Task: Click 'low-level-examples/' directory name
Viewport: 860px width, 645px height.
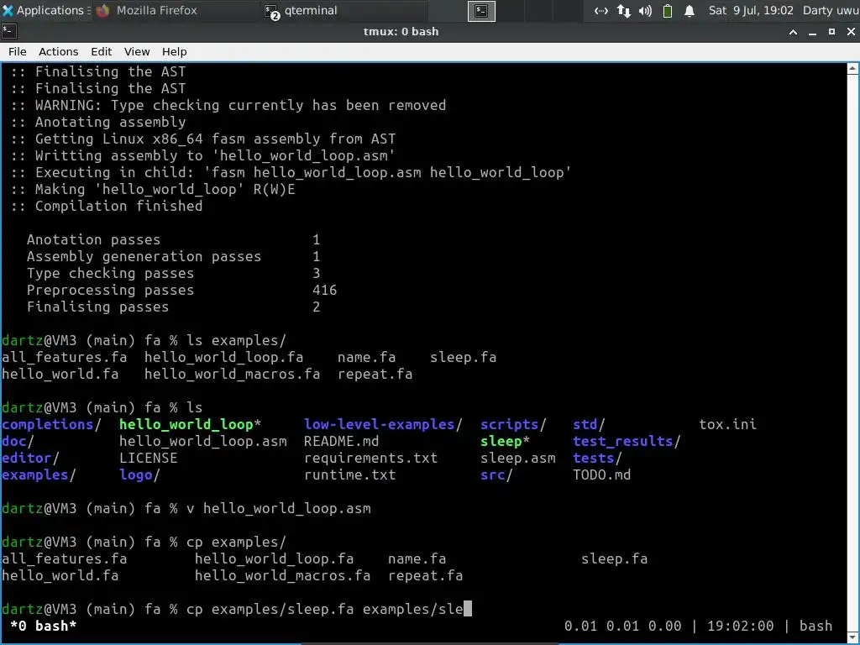Action: click(383, 424)
